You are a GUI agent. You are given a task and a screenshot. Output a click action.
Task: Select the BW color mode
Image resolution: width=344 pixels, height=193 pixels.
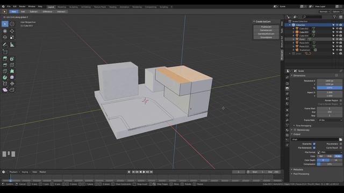click(321, 156)
